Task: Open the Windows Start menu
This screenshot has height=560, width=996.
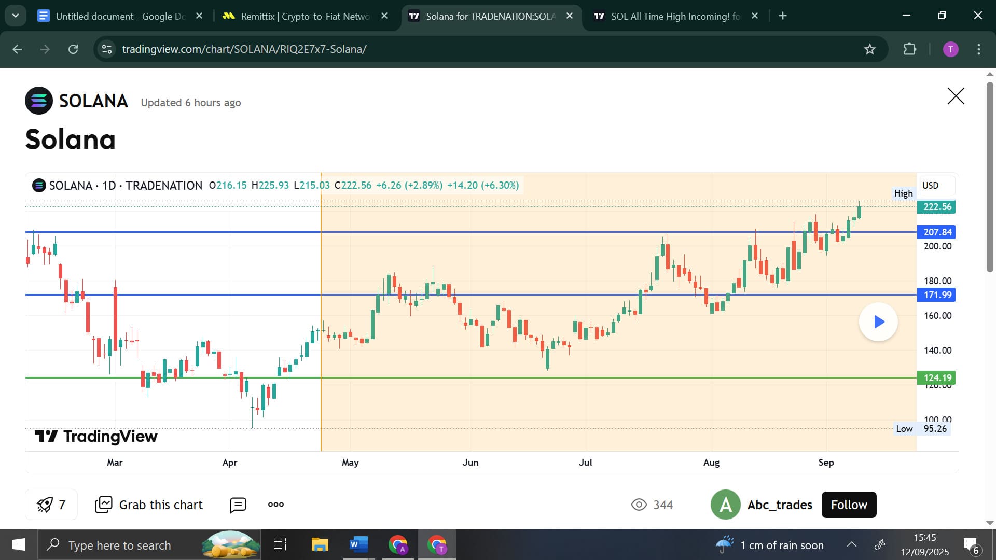Action: [19, 544]
